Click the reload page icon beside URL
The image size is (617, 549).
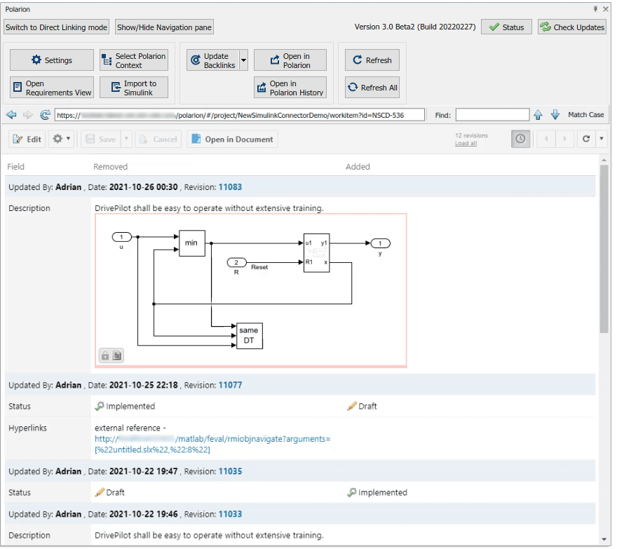point(46,115)
